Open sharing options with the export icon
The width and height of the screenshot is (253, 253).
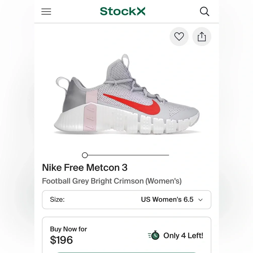pos(202,36)
